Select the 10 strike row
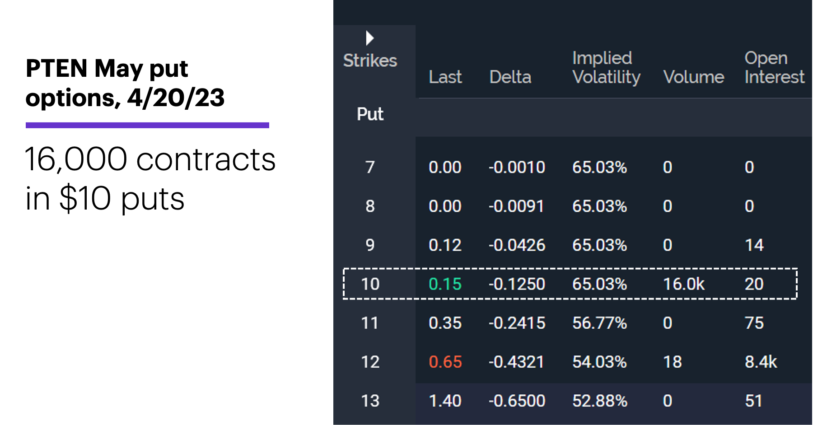The height and width of the screenshot is (425, 813). 570,284
